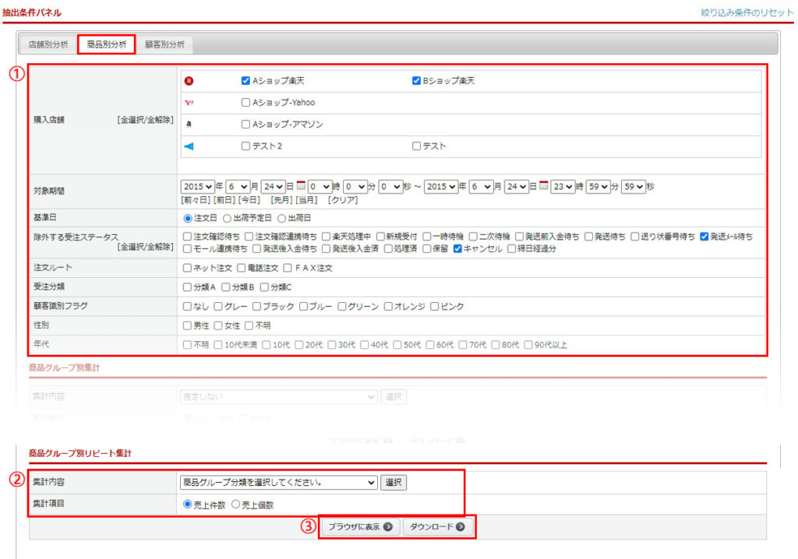
Task: Open the end hour dropdown showing 23
Action: click(x=563, y=187)
